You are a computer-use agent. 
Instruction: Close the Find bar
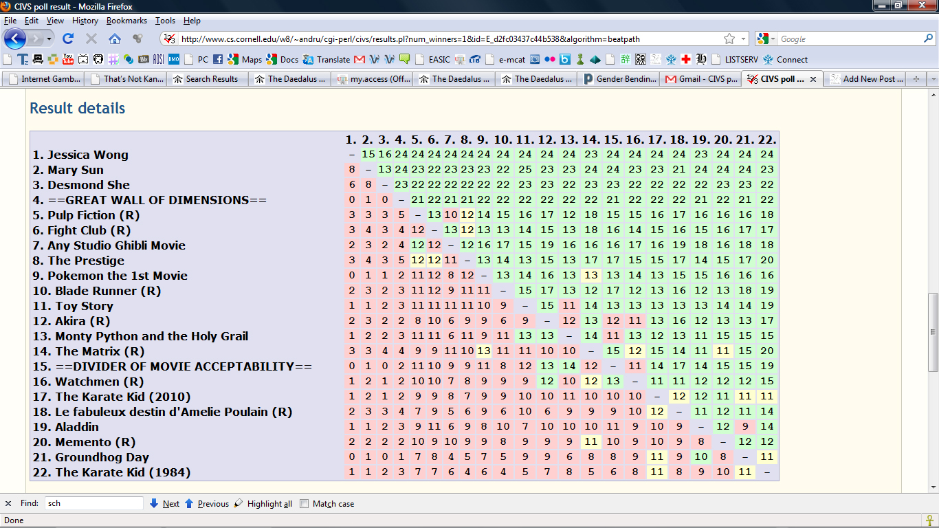pos(8,503)
